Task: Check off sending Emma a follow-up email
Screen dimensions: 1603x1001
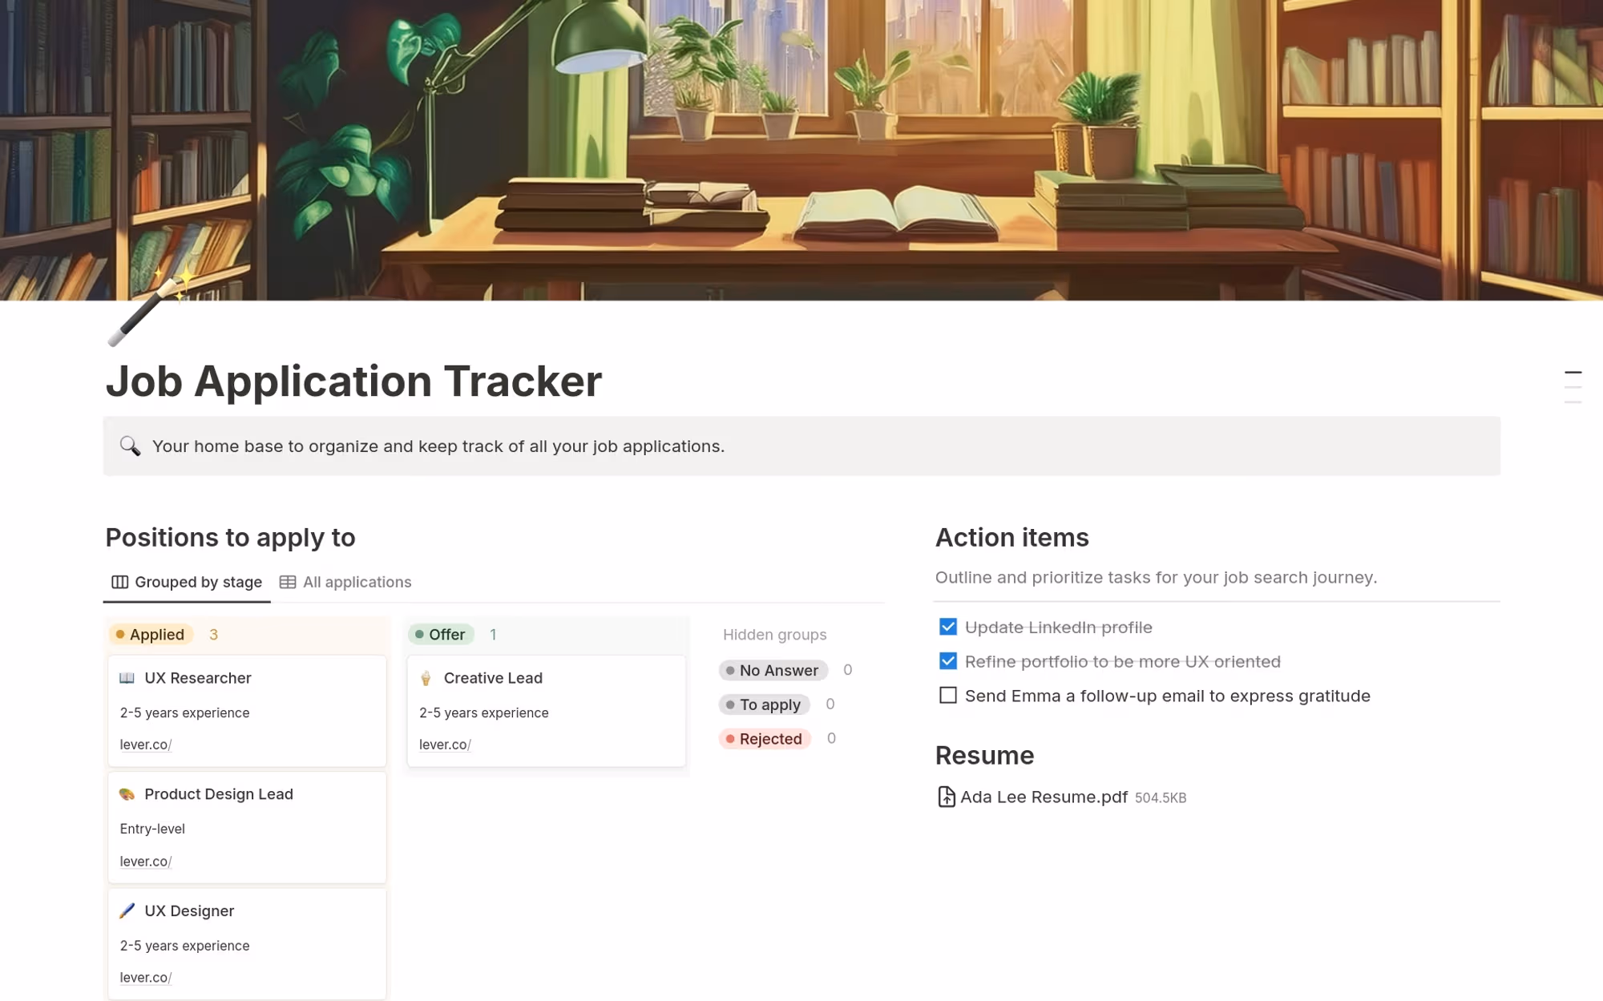Action: tap(949, 695)
